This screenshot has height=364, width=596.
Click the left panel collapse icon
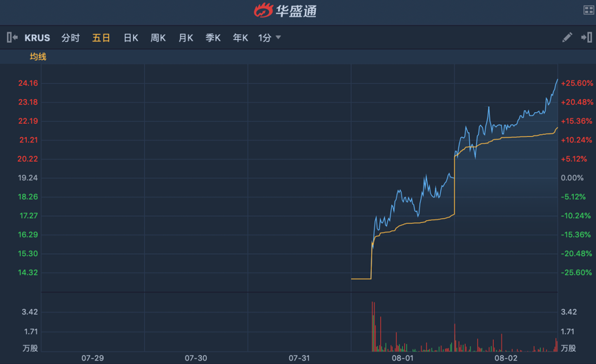[12, 38]
